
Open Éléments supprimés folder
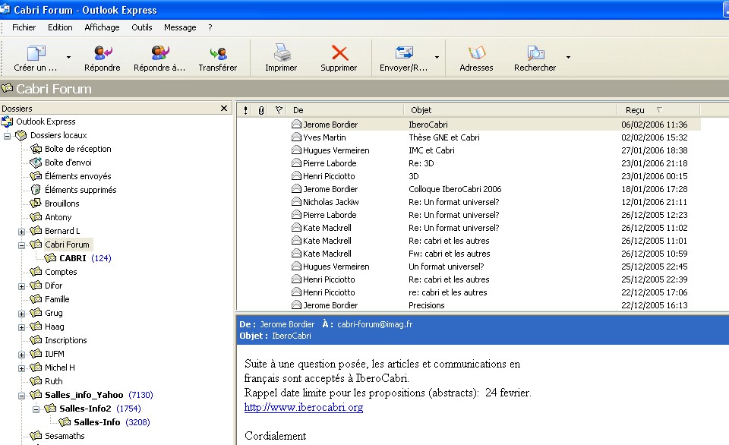tap(80, 190)
